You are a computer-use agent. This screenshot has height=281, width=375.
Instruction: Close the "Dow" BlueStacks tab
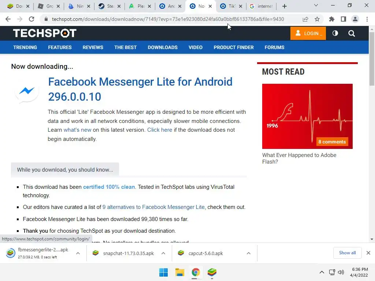pyautogui.click(x=28, y=6)
